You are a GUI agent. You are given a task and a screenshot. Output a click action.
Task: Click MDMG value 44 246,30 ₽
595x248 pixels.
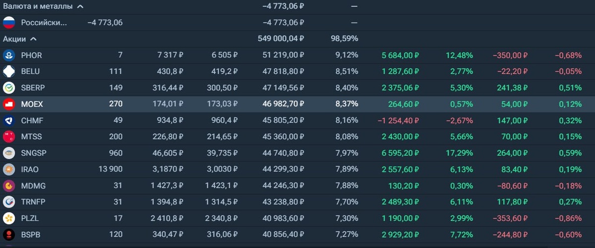284,186
